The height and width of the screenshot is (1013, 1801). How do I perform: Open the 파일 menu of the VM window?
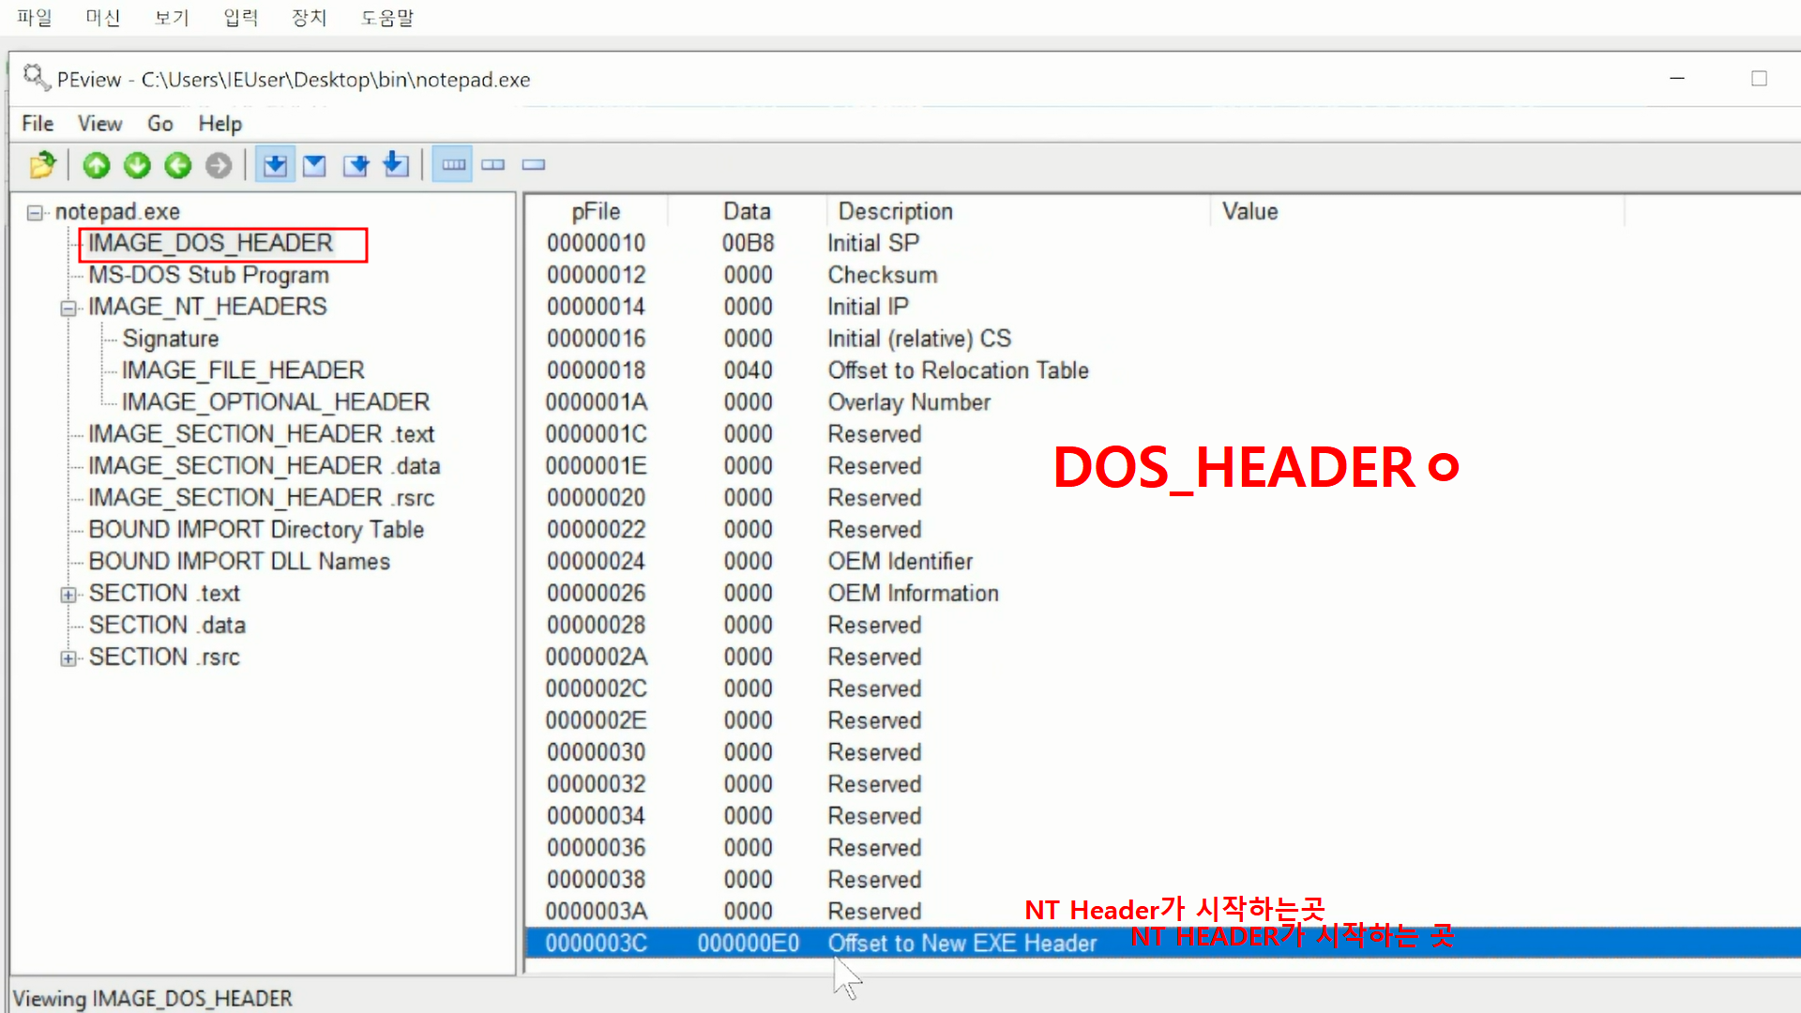tap(35, 18)
